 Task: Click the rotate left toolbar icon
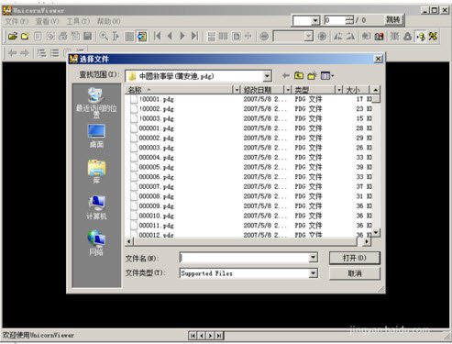point(338,37)
